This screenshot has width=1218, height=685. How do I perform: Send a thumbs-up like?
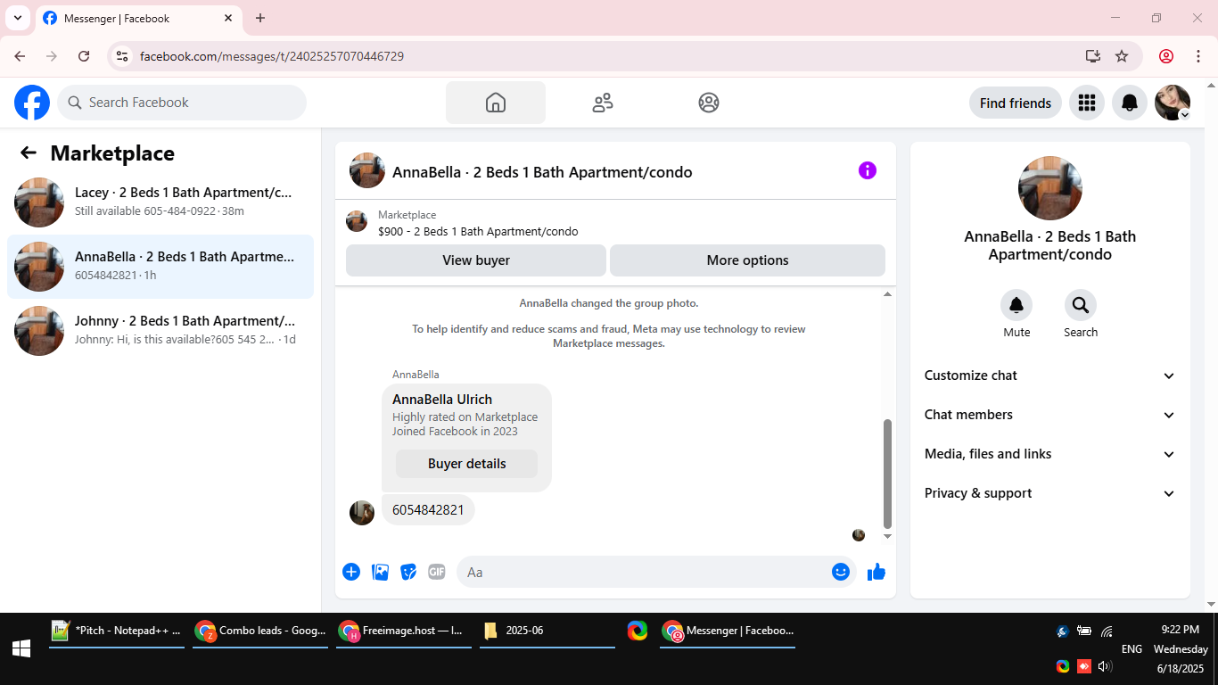click(876, 572)
